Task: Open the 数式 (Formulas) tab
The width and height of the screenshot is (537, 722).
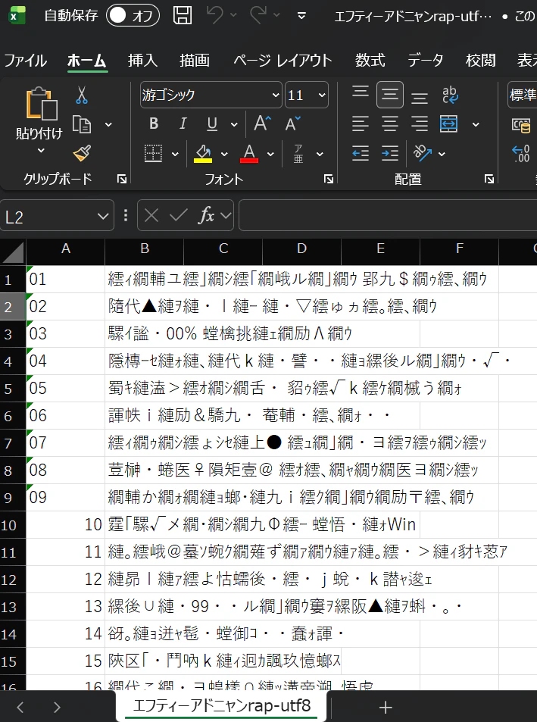Action: (x=370, y=61)
